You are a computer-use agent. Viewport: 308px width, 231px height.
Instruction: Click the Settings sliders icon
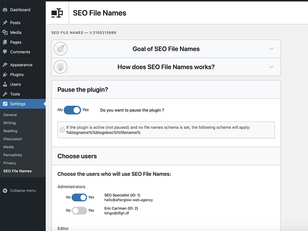[5, 104]
